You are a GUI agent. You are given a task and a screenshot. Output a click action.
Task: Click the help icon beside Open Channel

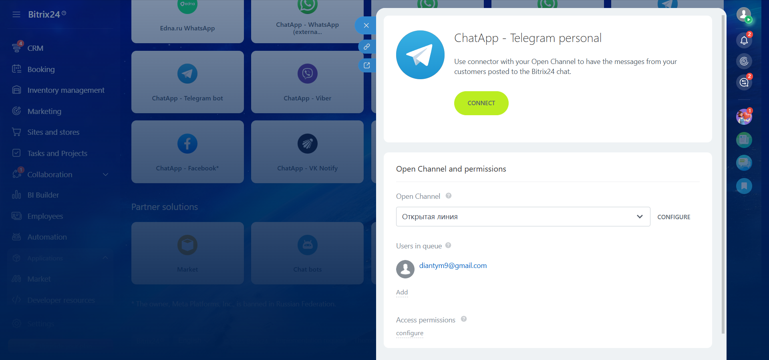(449, 196)
